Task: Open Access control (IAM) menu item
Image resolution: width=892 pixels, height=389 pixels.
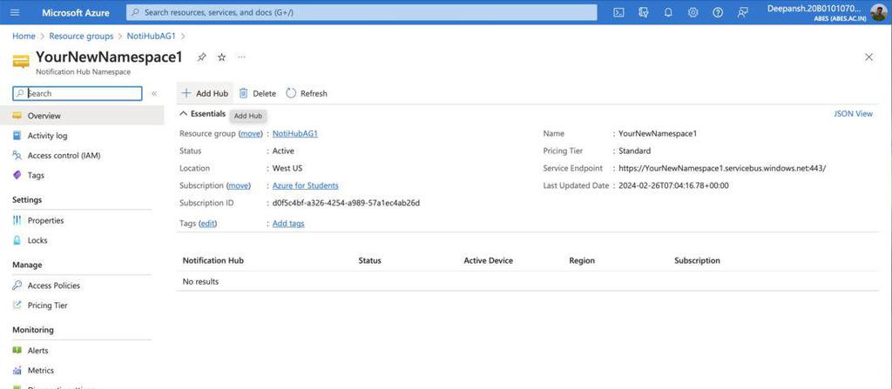Action: pyautogui.click(x=82, y=155)
